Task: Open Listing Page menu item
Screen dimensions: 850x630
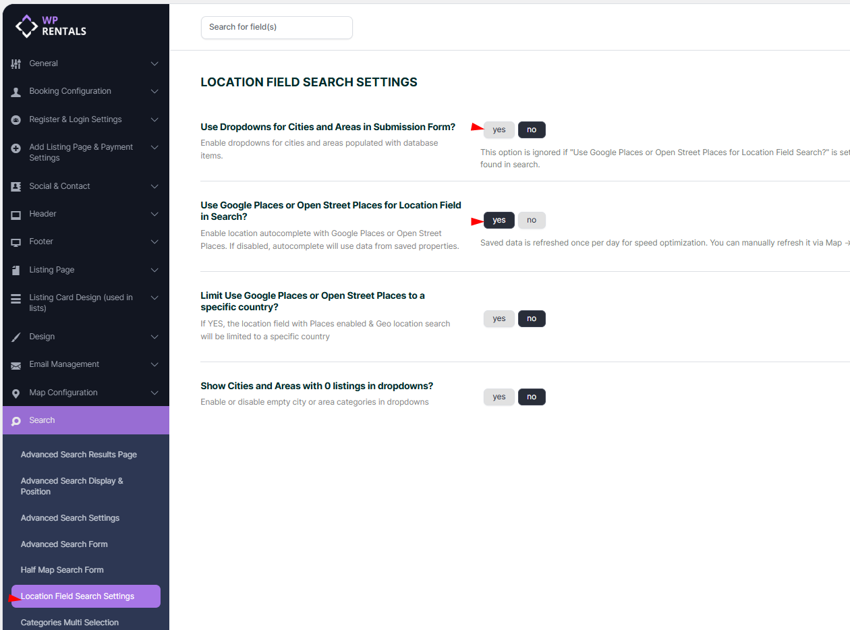Action: (86, 270)
